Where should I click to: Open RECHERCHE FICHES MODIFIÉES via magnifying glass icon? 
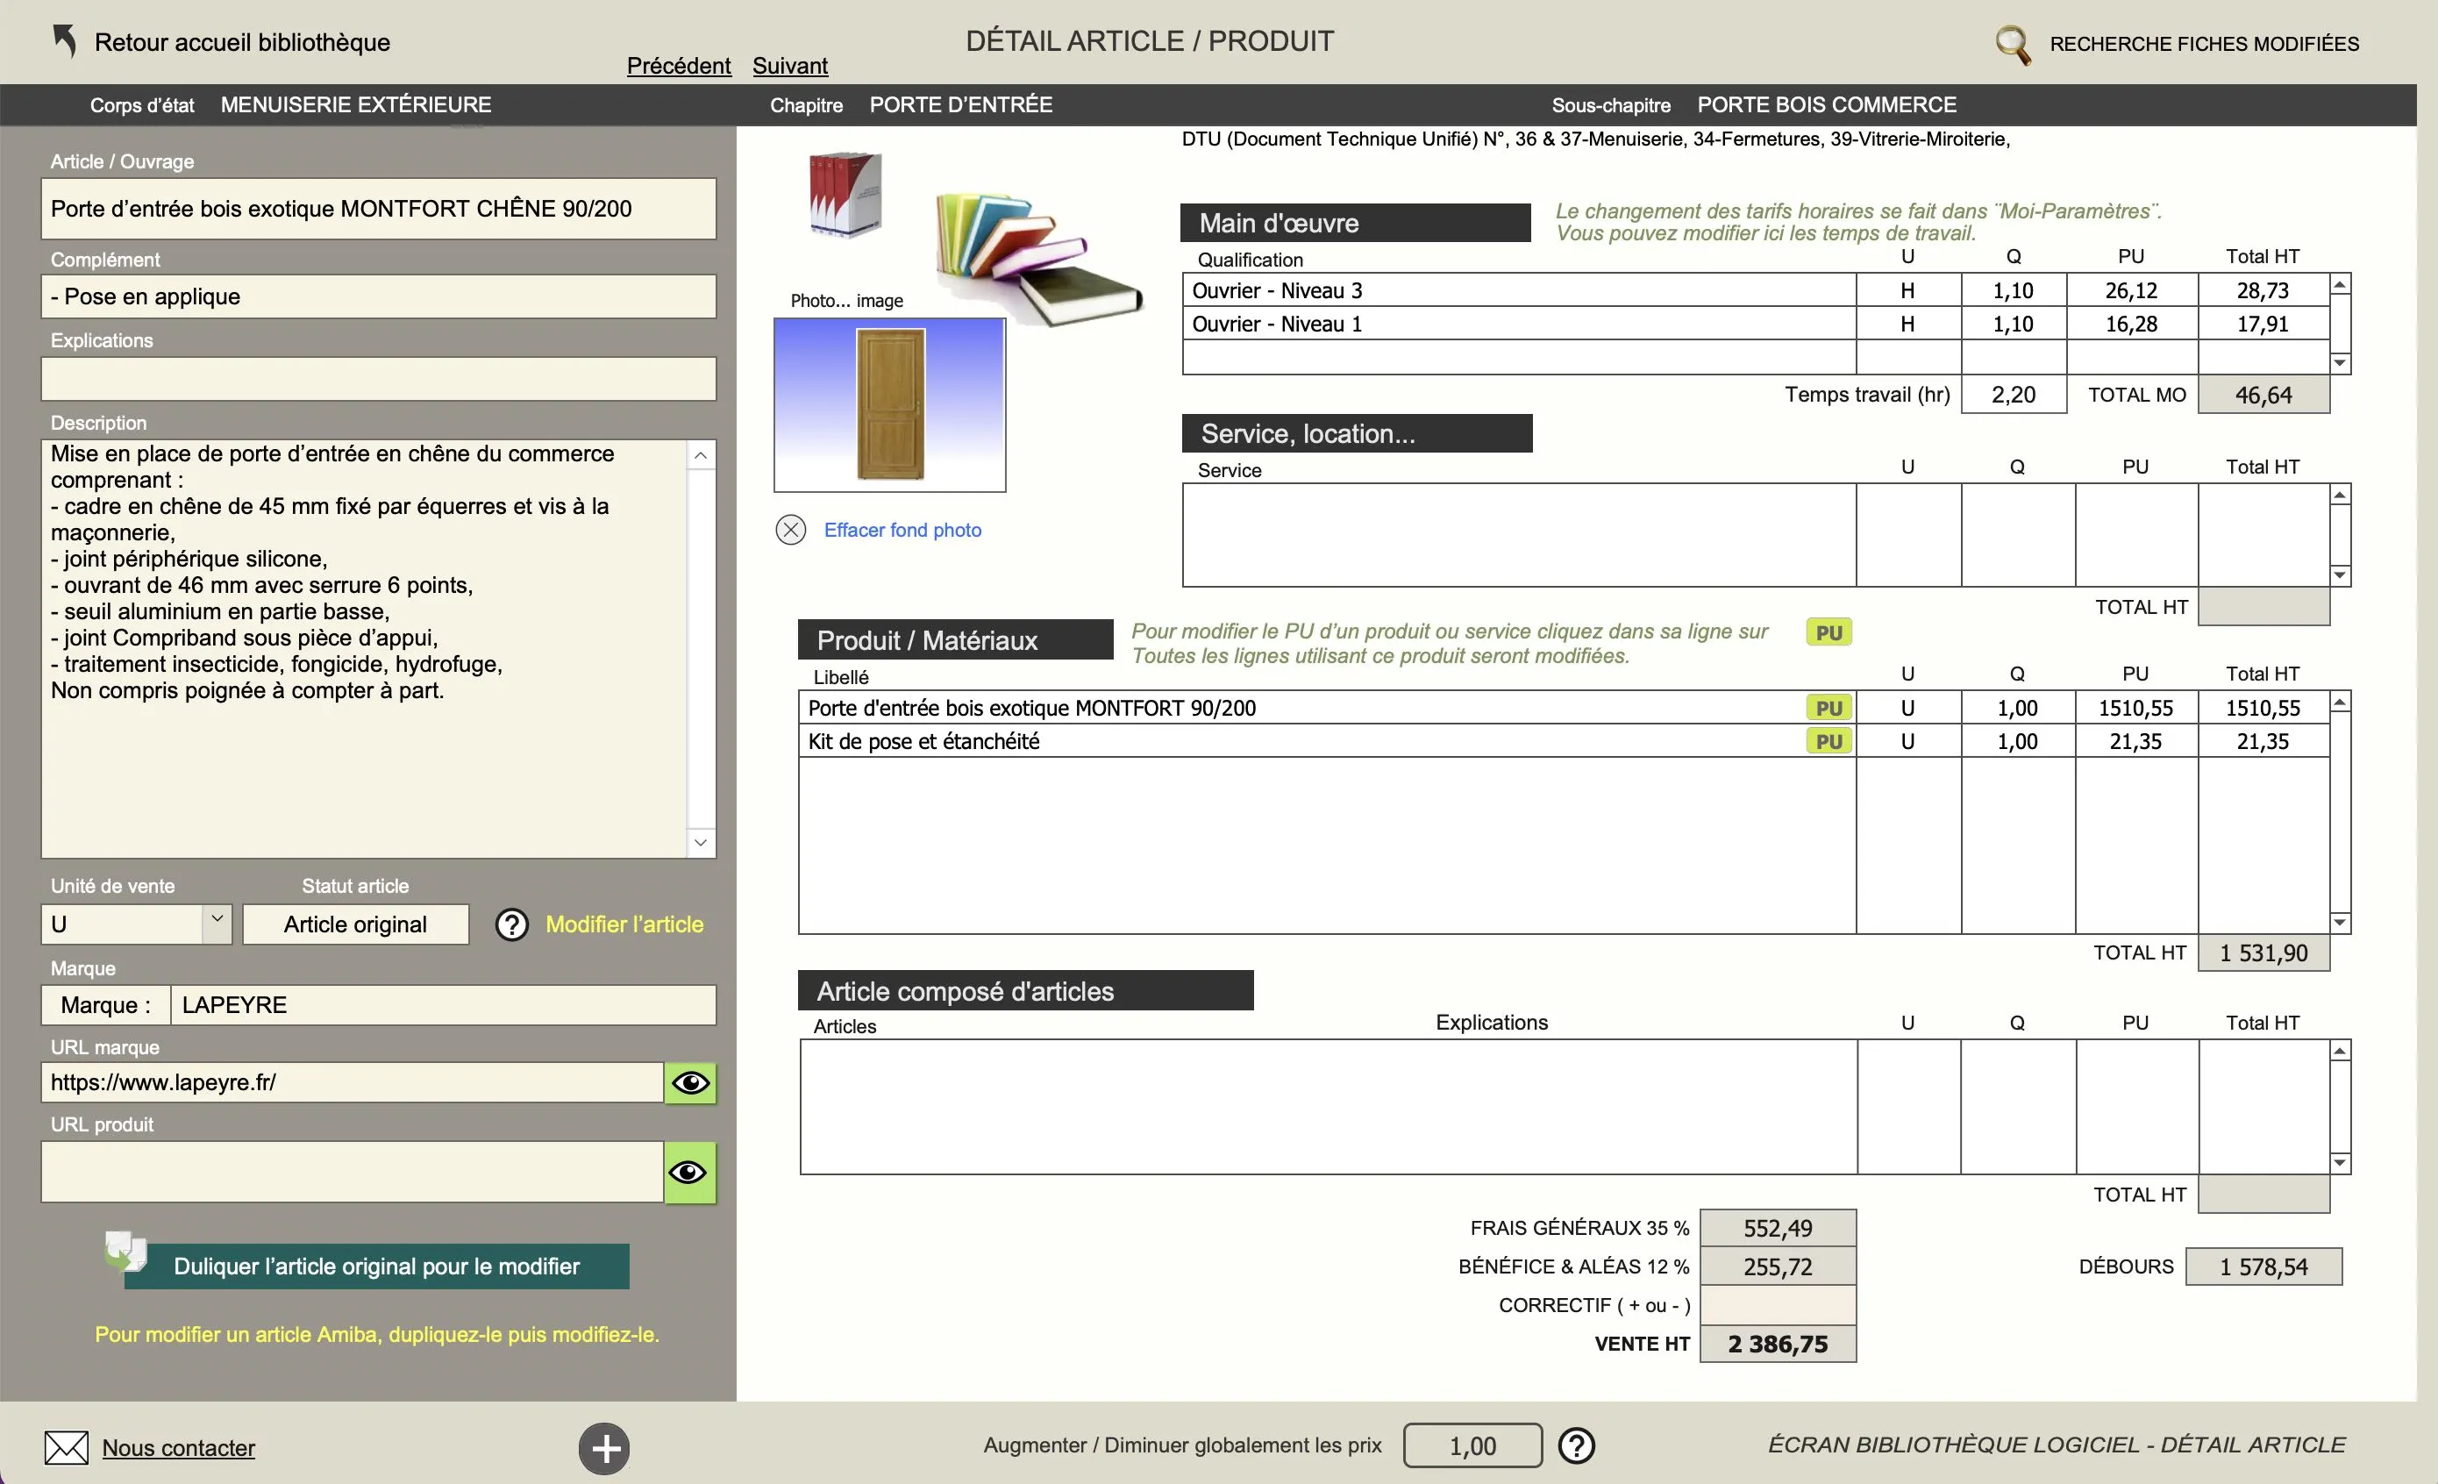pyautogui.click(x=2014, y=43)
